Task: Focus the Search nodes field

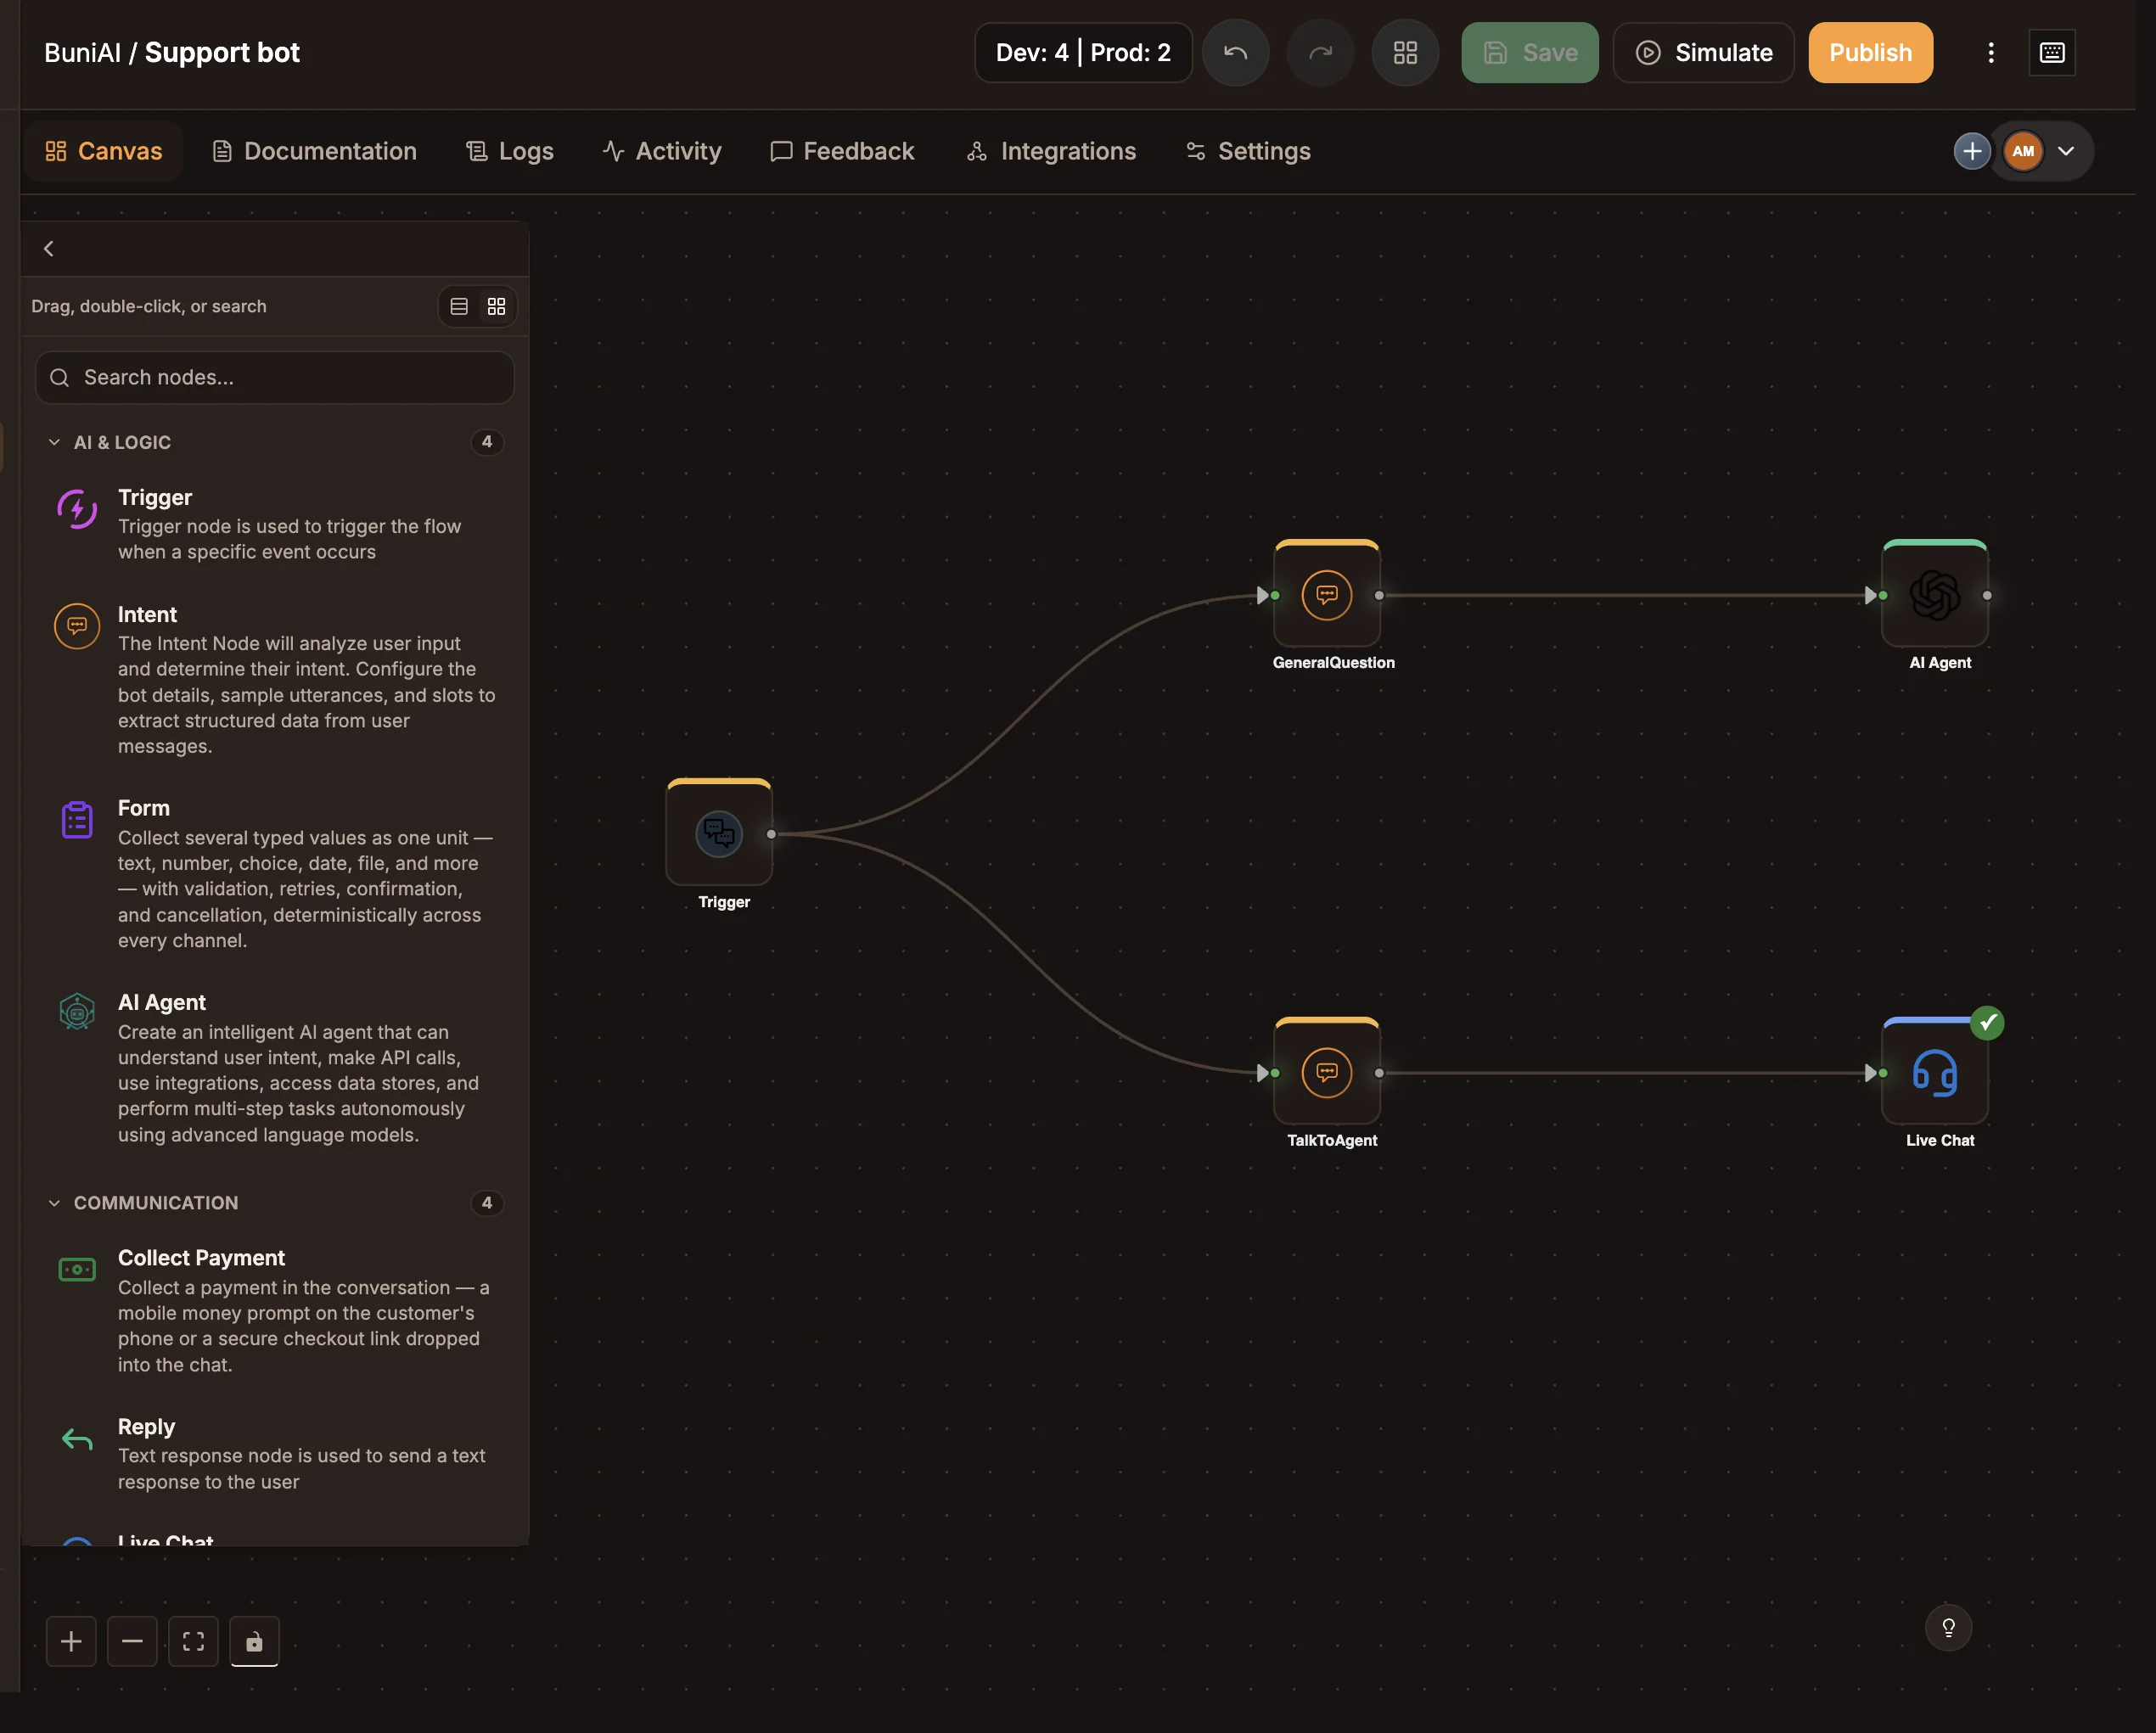Action: (x=275, y=377)
